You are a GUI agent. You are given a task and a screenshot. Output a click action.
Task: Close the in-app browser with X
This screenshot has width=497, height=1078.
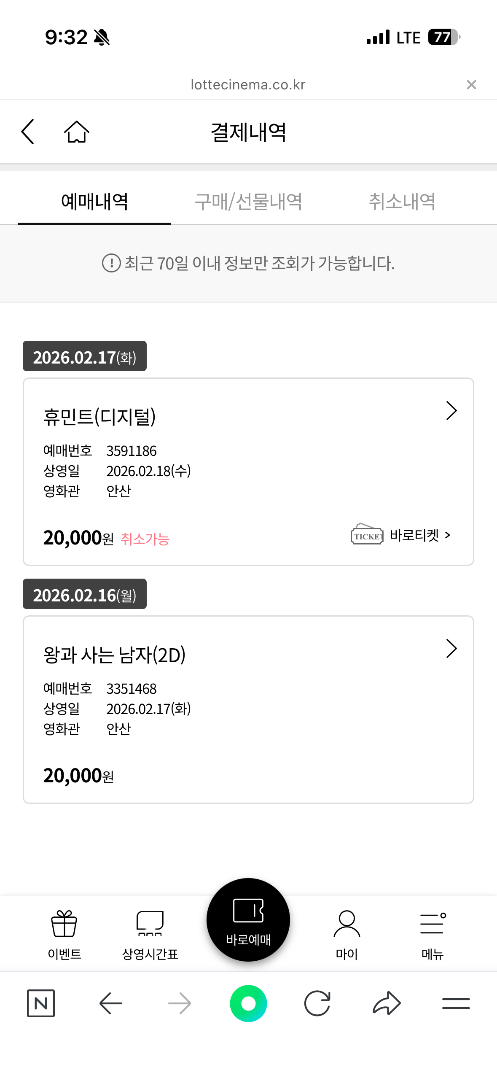(471, 85)
